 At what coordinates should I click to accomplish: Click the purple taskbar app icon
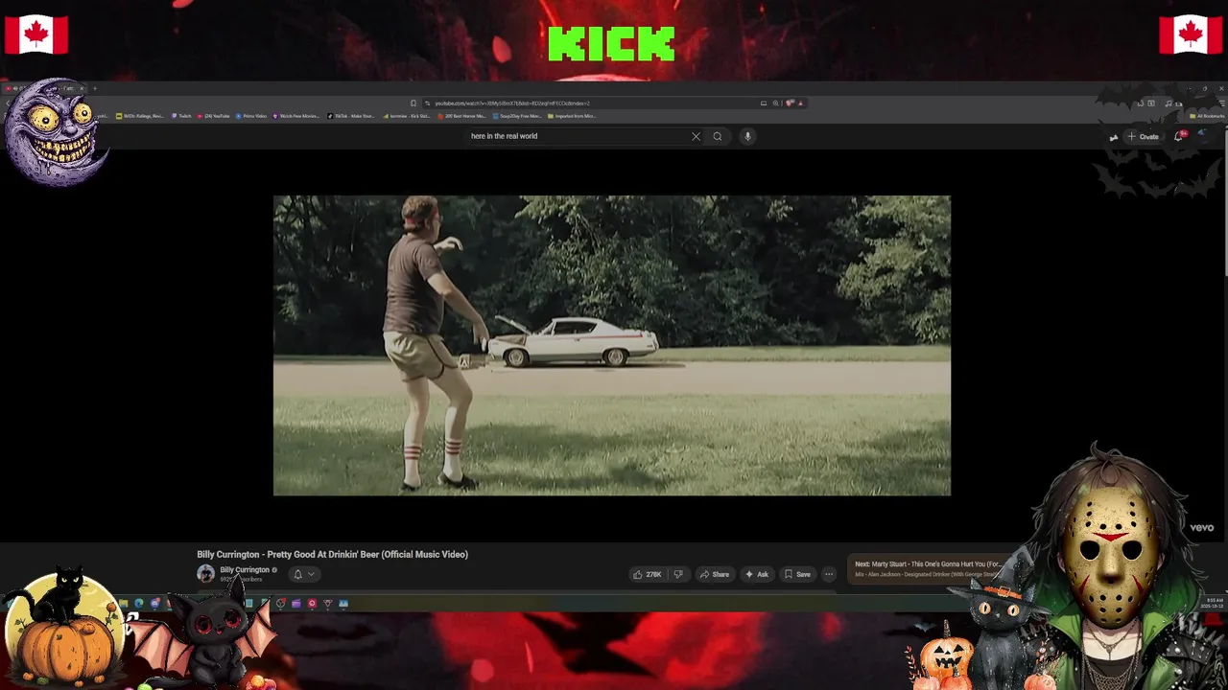point(296,604)
